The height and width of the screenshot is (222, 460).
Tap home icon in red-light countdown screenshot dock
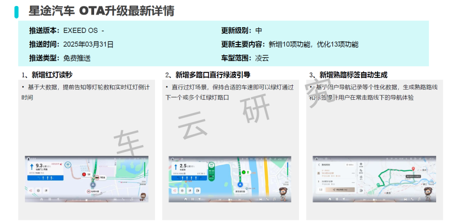pos(41,199)
